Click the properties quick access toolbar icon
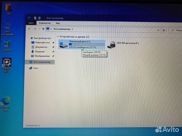182x136 pixels. [x=35, y=18]
